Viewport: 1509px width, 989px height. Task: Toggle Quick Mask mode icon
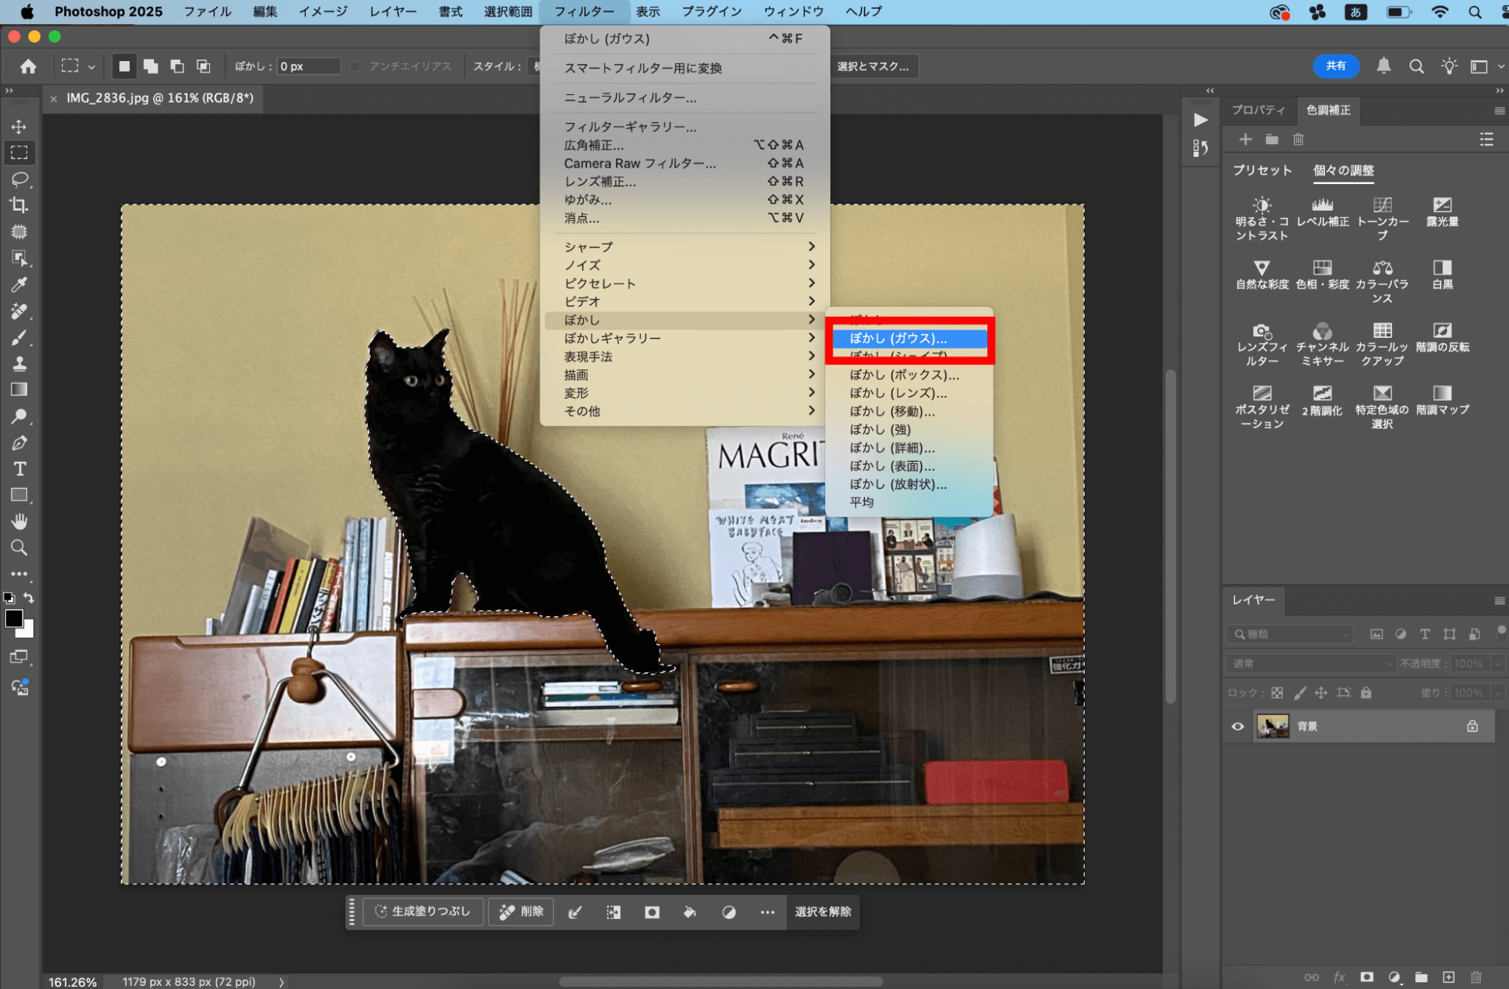[20, 657]
